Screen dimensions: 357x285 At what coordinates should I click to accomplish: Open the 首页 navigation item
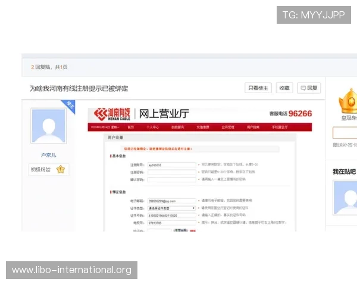coord(131,127)
